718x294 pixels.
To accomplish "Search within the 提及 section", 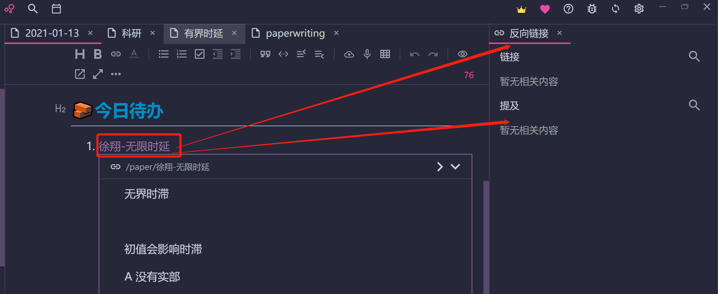I will point(694,105).
